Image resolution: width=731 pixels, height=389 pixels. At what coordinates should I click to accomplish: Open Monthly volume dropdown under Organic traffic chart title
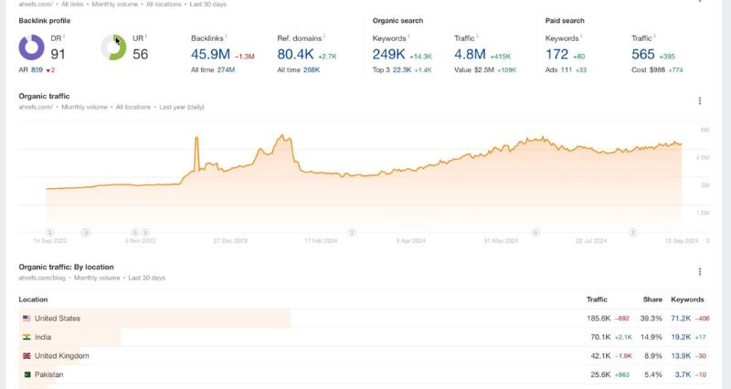[x=84, y=107]
